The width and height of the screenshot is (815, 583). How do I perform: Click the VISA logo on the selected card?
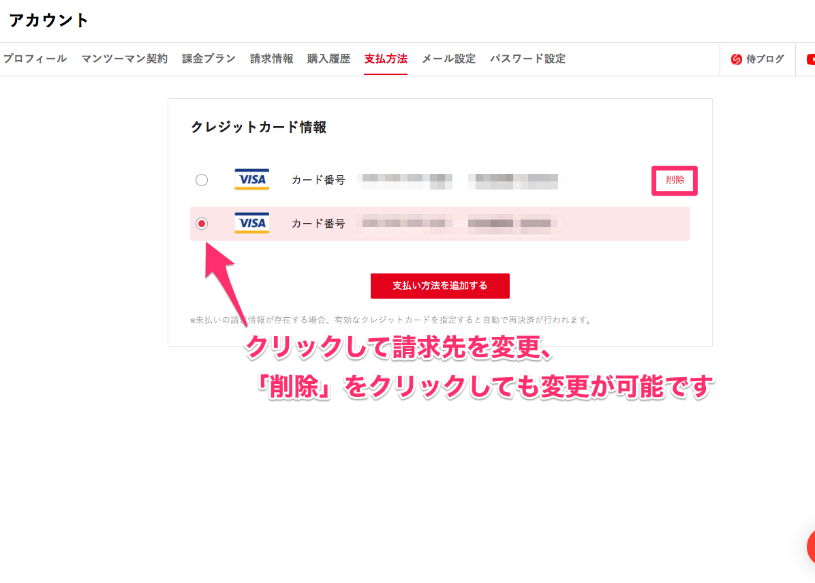(251, 223)
